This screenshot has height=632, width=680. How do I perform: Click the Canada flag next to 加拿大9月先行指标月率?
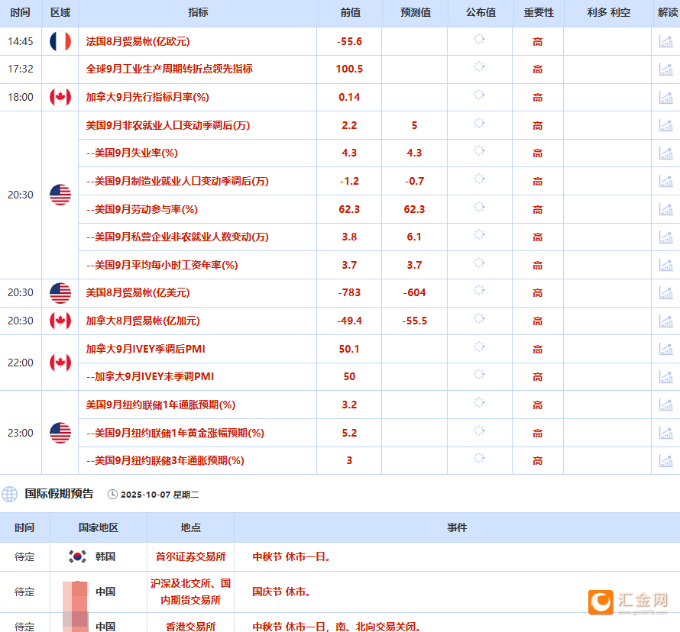click(x=59, y=97)
